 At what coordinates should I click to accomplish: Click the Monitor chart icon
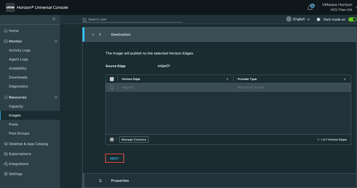coord(6,41)
